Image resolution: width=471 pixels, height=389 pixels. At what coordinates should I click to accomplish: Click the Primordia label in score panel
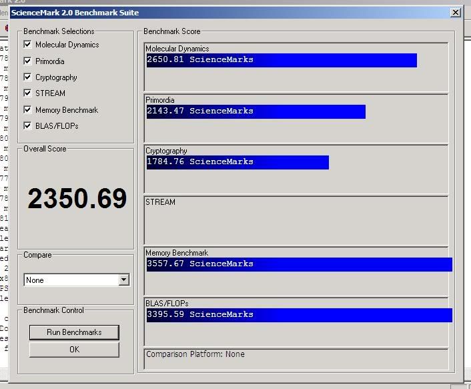(160, 100)
